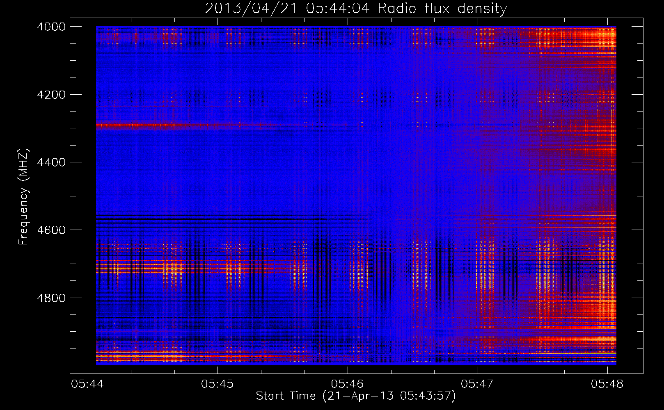
Task: Click the 05:45 time tick label
Action: 218,384
